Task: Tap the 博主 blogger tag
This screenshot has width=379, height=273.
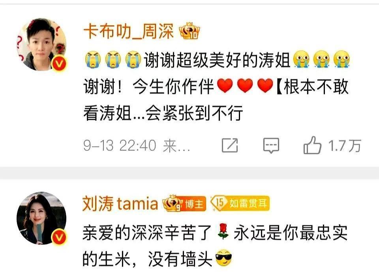Action: [x=194, y=204]
